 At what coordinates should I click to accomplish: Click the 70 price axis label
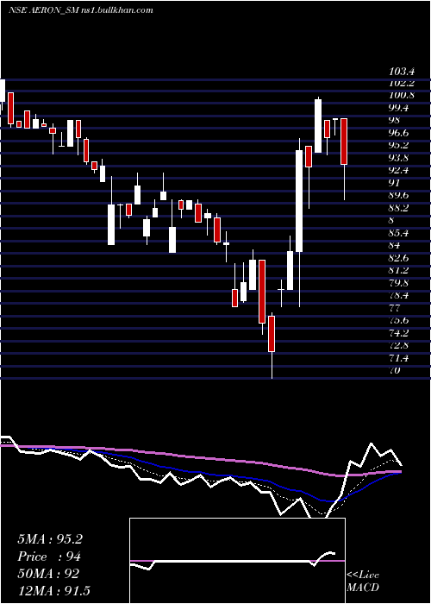coord(395,370)
